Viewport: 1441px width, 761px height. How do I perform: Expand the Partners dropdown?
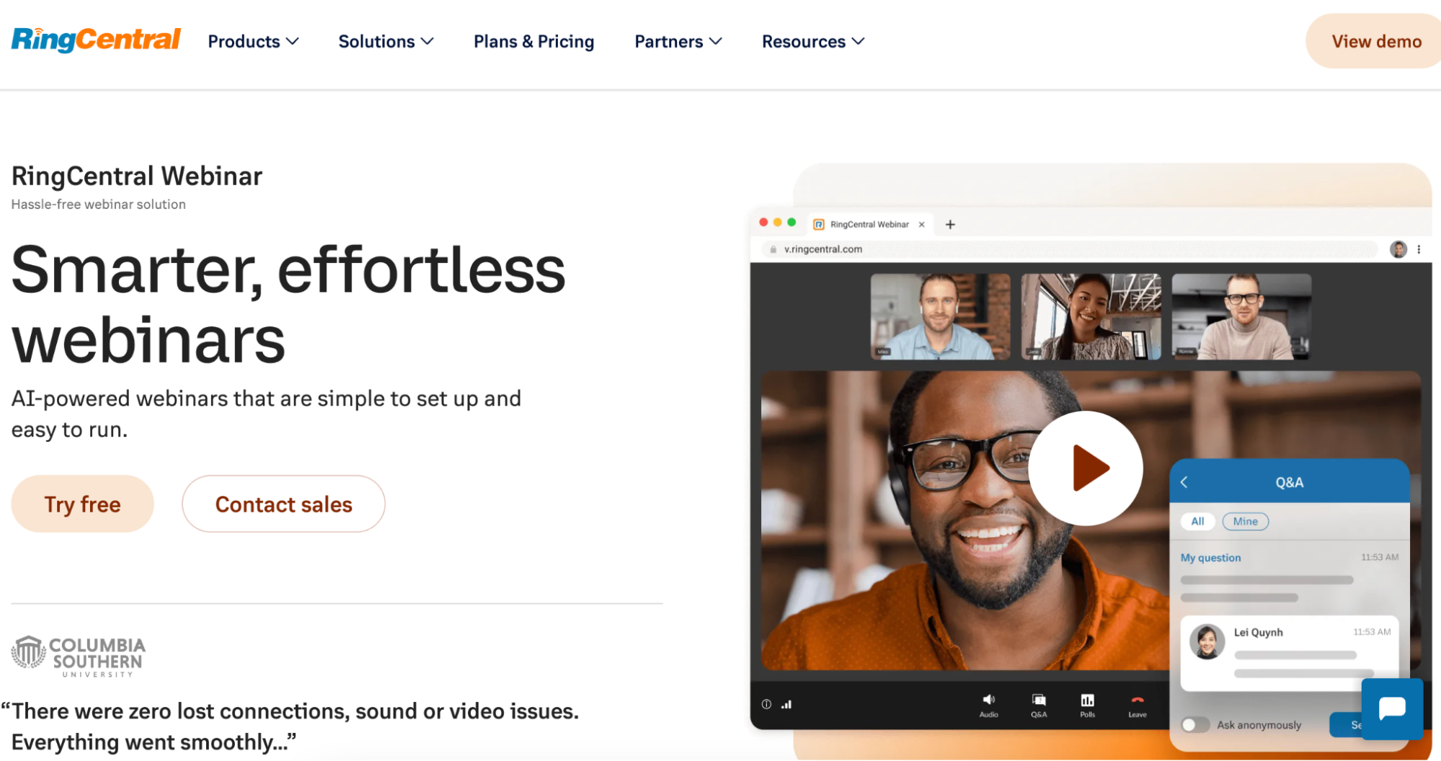pyautogui.click(x=678, y=42)
